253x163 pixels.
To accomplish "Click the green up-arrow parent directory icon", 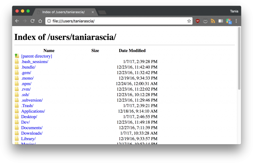I will pos(17,56).
